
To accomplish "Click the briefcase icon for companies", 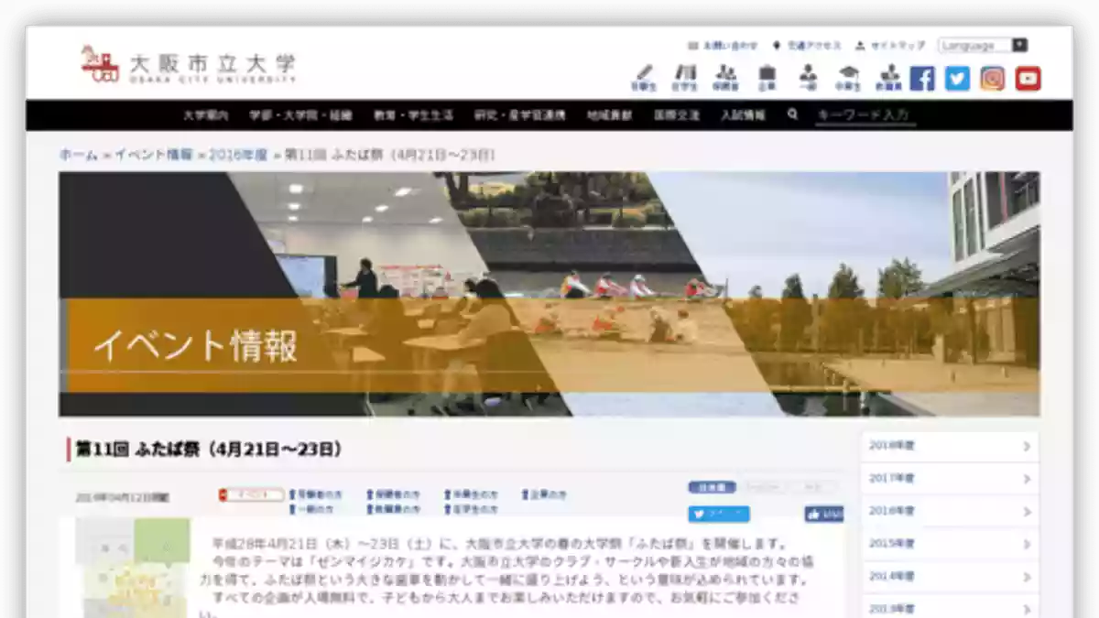I will 767,77.
